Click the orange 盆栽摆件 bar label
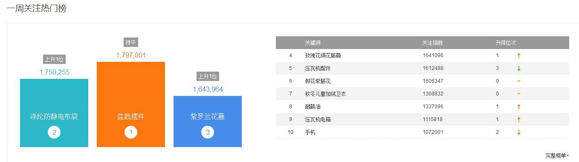Screen dimensions: 579x162 pyautogui.click(x=131, y=116)
